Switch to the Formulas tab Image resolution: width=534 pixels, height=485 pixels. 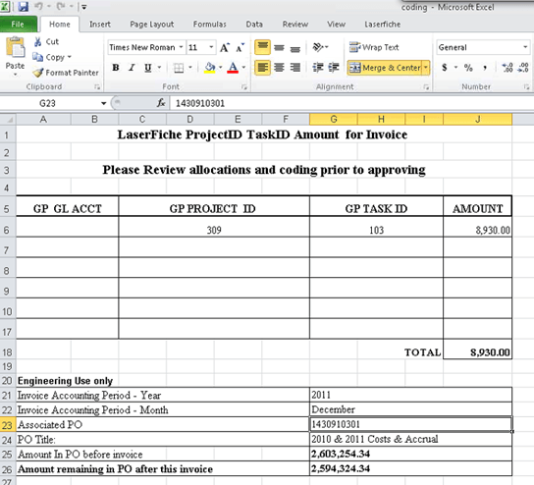[209, 25]
